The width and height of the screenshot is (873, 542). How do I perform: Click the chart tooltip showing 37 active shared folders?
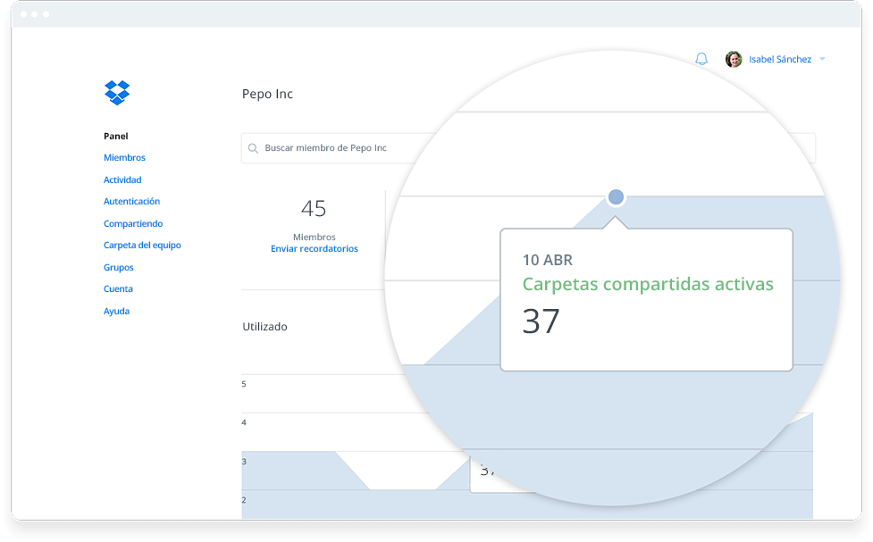tap(646, 299)
